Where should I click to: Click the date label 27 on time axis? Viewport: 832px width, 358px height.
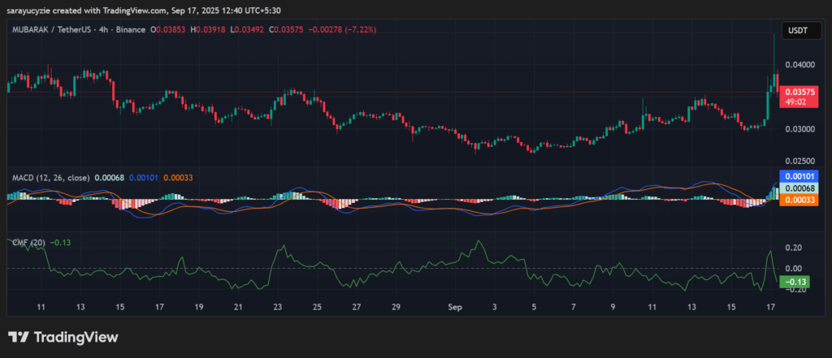click(357, 307)
